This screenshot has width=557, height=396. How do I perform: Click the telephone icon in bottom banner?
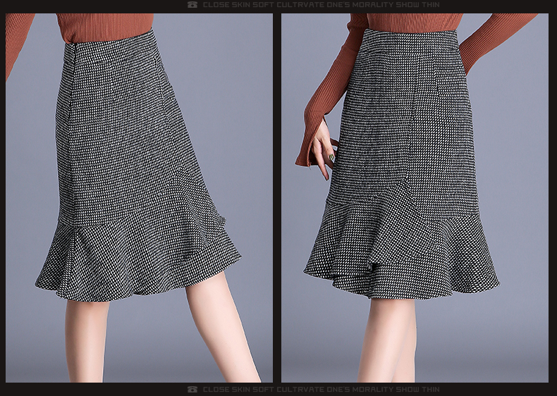(x=192, y=389)
